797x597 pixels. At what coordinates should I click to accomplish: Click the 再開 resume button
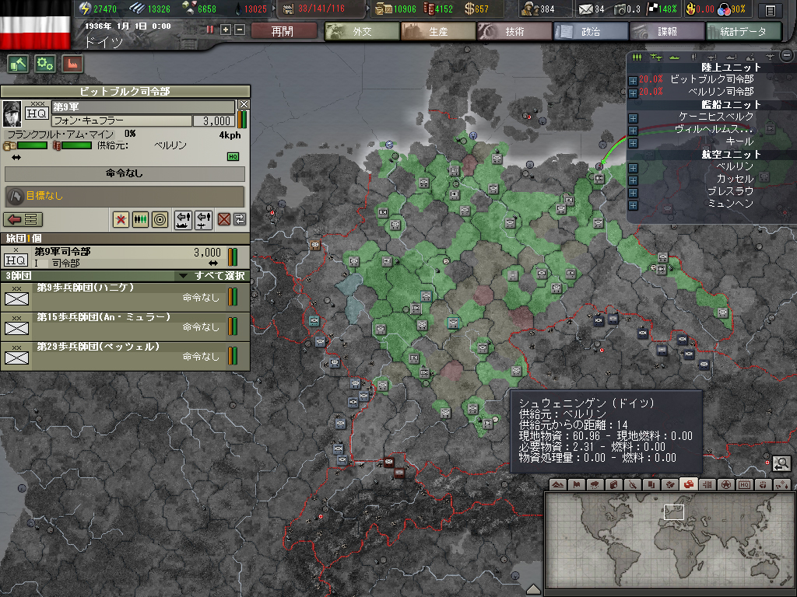click(283, 31)
